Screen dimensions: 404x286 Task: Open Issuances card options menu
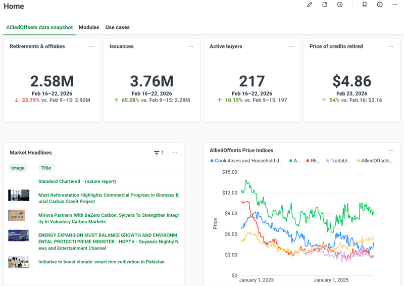pyautogui.click(x=191, y=46)
